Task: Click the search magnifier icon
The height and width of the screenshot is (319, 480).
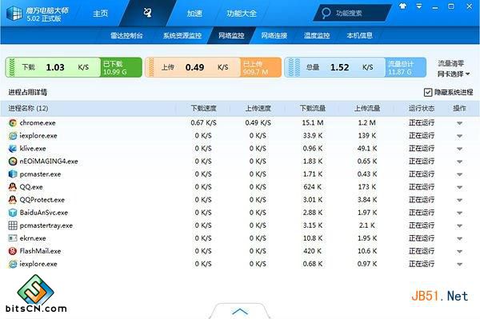Action: [326, 13]
